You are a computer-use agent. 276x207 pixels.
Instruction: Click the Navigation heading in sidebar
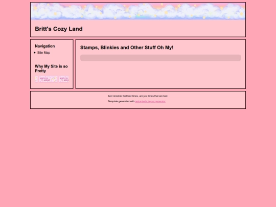(x=44, y=46)
